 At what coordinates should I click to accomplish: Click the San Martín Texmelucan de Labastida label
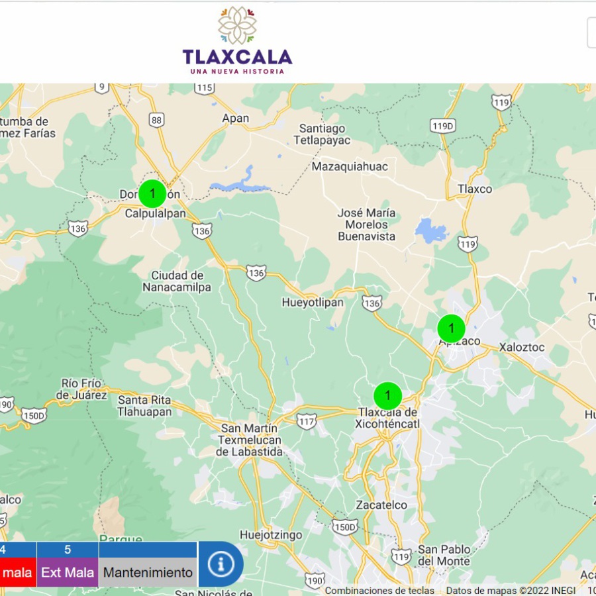point(250,440)
